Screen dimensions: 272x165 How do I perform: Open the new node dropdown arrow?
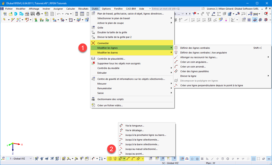pos(9,20)
